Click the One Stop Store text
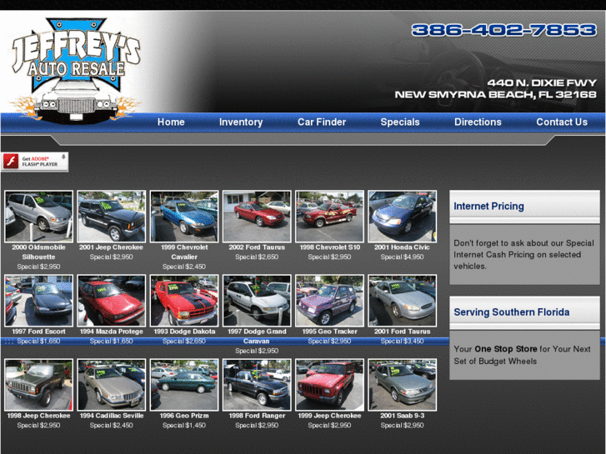 pyautogui.click(x=505, y=349)
